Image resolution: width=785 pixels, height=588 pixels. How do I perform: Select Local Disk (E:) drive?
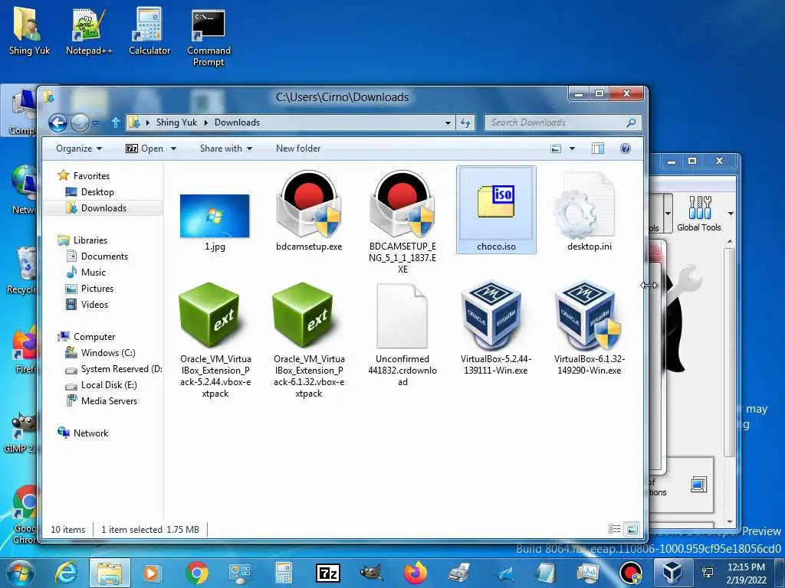109,385
